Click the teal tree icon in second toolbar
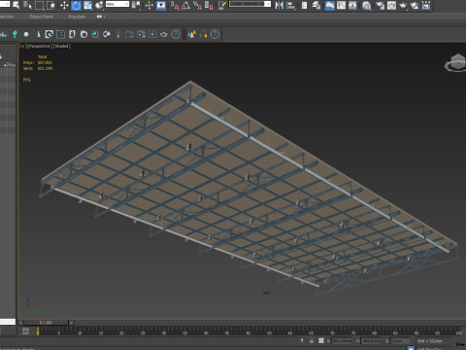The width and height of the screenshot is (466, 350). (15, 34)
